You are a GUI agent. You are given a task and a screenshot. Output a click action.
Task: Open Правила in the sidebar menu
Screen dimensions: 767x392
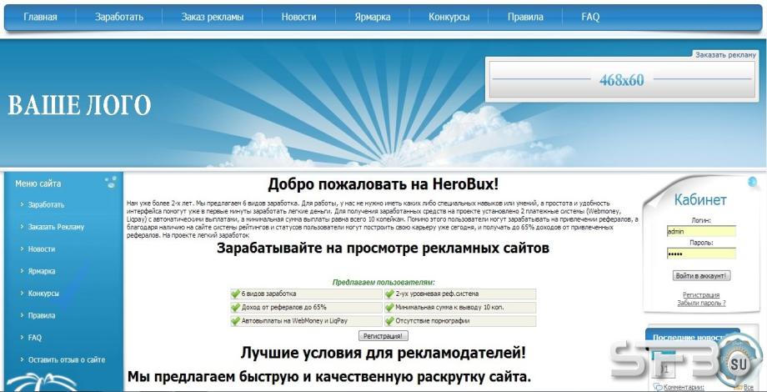[x=42, y=315]
